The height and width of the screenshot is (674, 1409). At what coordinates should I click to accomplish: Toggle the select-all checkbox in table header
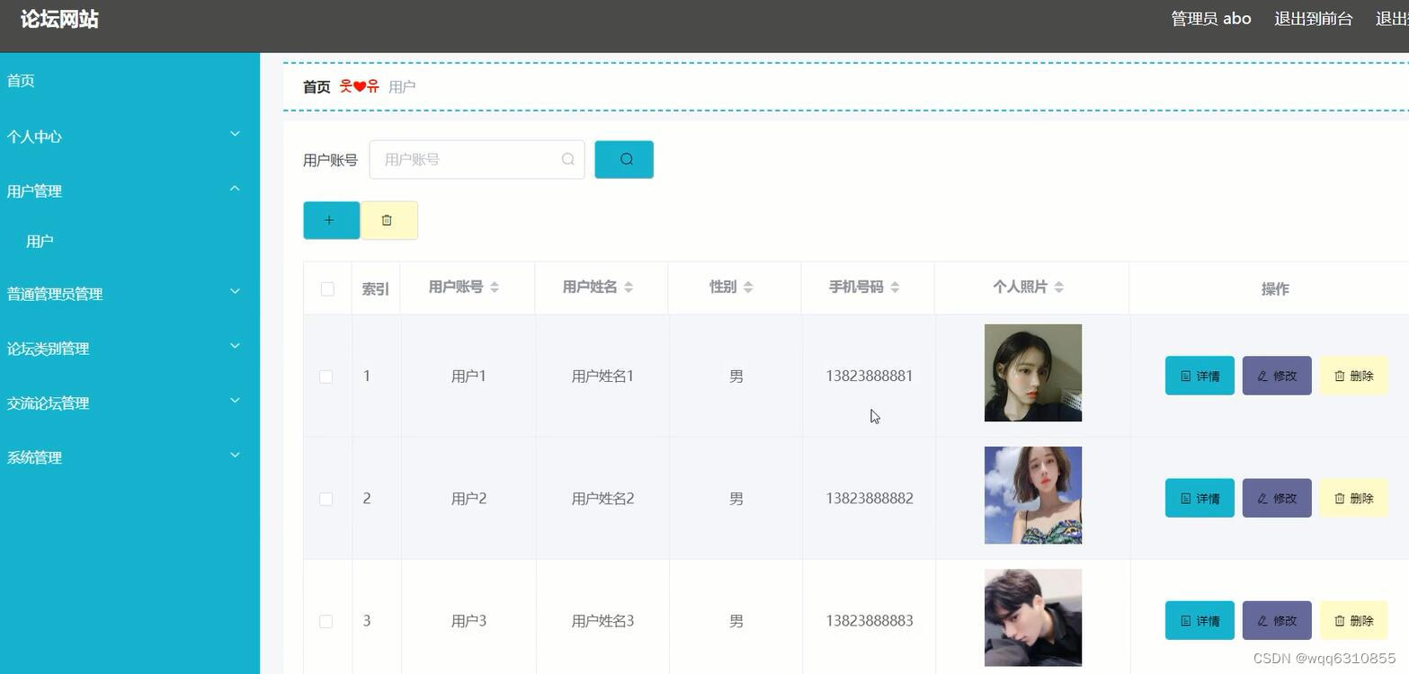point(327,288)
